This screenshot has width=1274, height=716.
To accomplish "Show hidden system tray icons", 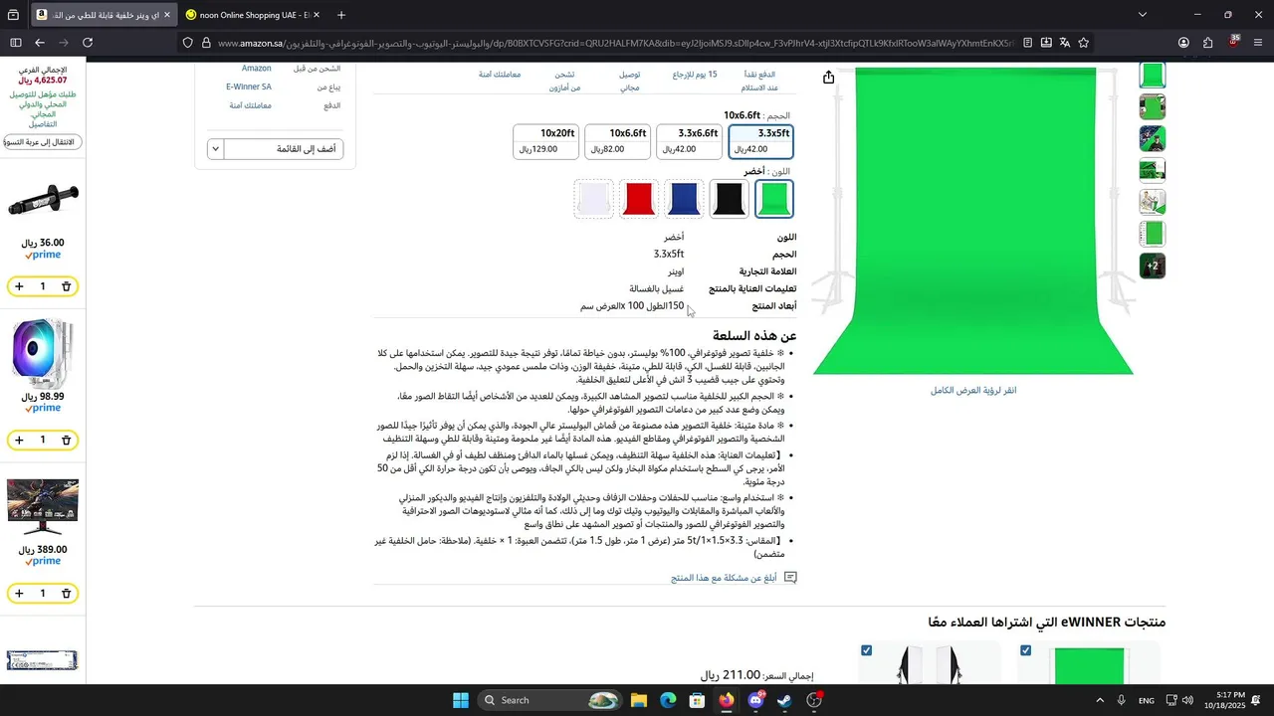I will 1099,700.
